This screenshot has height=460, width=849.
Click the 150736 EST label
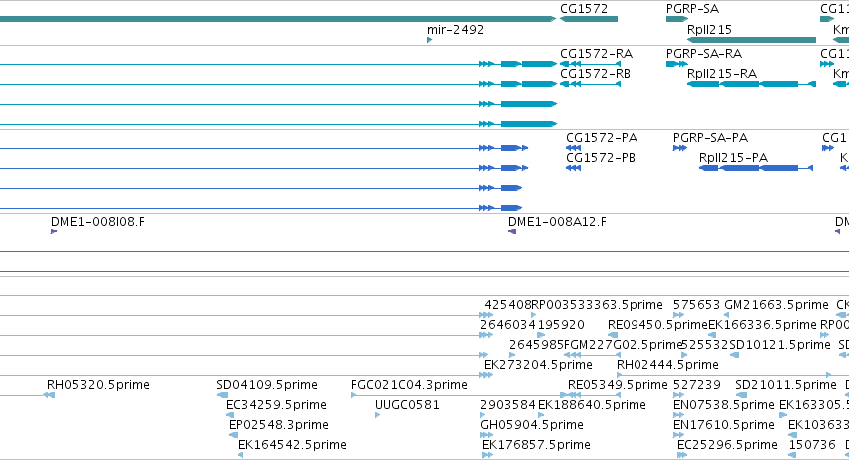[812, 445]
